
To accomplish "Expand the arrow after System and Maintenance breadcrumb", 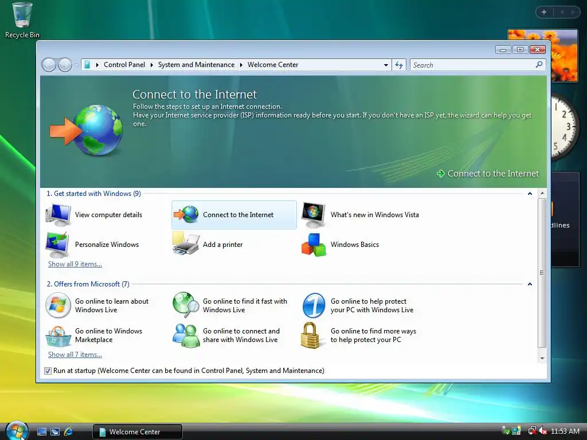I will pos(241,65).
